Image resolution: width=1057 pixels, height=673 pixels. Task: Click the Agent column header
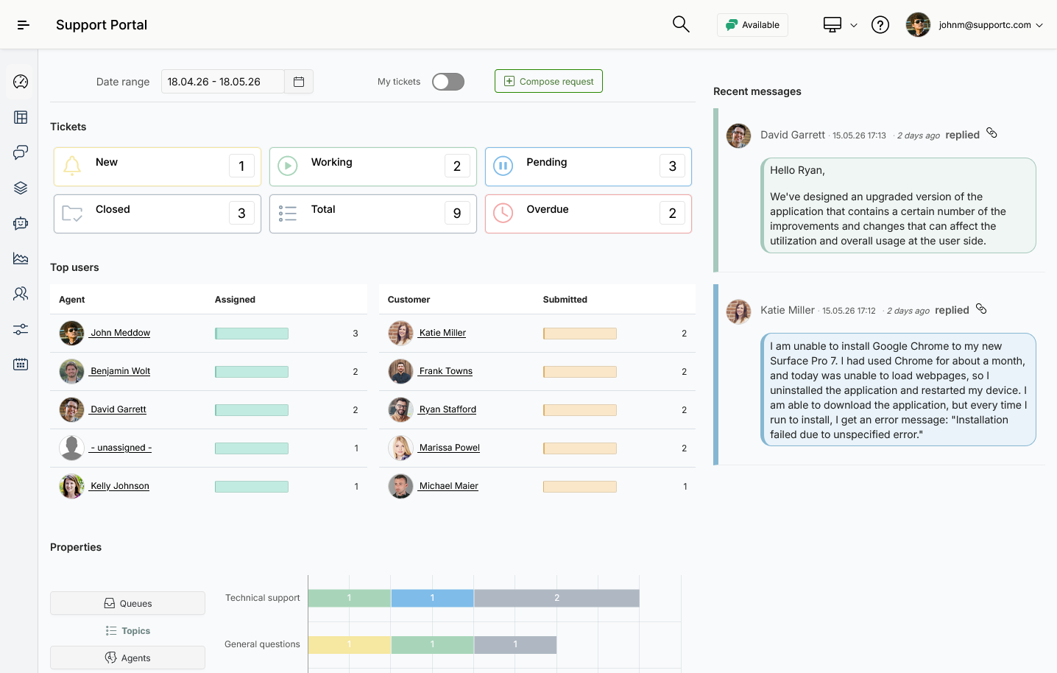click(x=72, y=300)
